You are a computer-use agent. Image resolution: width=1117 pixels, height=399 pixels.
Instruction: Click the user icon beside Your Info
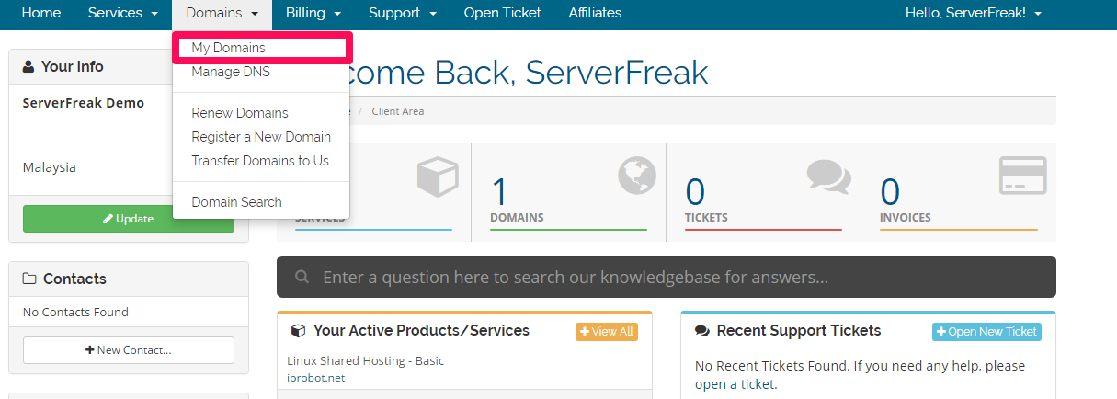28,66
